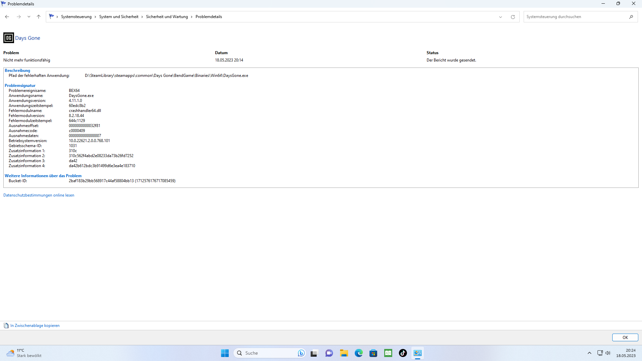This screenshot has width=642, height=361.
Task: Confirm with the OK button
Action: pos(625,338)
